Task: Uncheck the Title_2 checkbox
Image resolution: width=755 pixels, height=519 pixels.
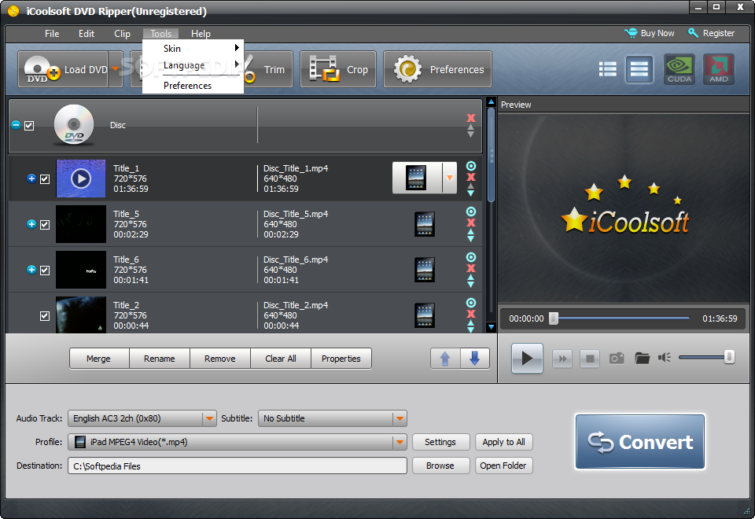Action: click(45, 316)
